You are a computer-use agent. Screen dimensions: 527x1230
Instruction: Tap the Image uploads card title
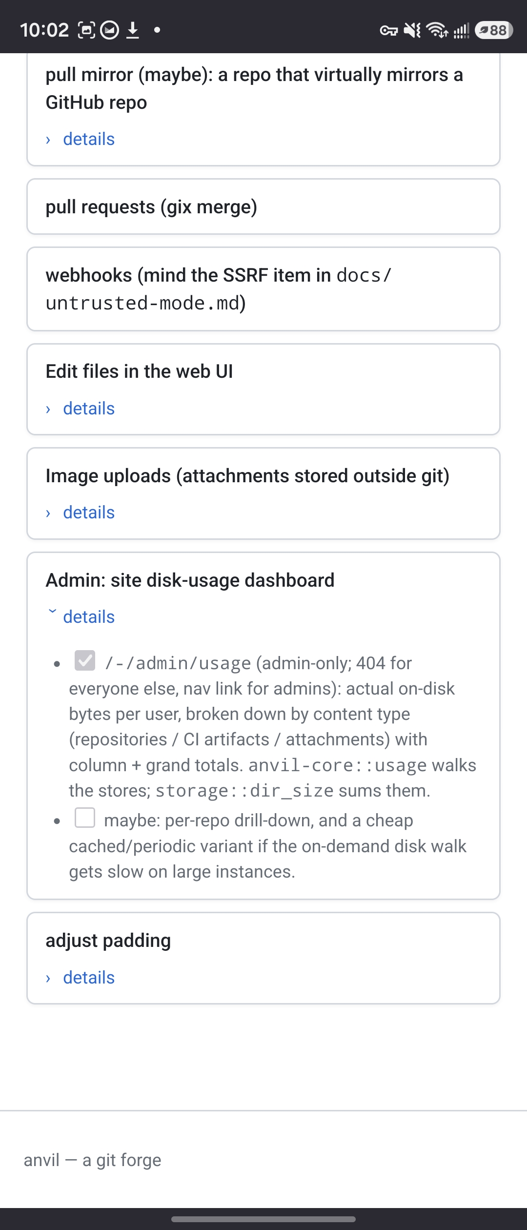(x=247, y=476)
